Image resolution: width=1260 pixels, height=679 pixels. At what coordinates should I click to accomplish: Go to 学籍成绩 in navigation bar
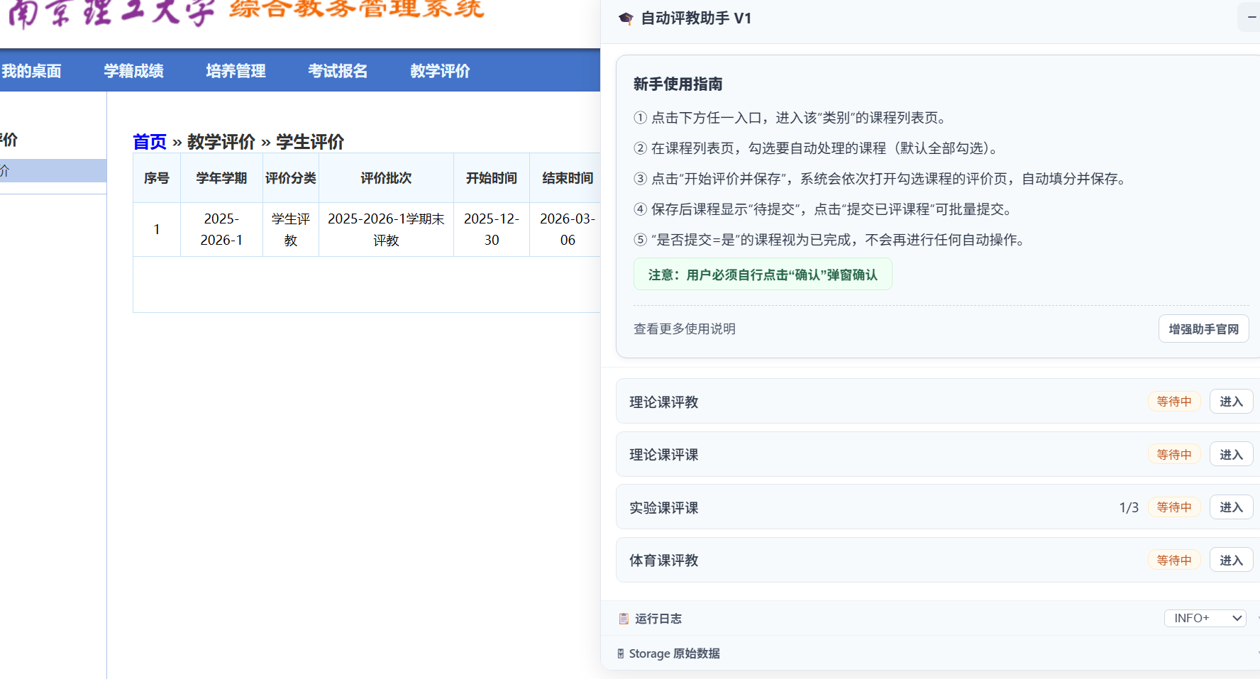pos(133,71)
